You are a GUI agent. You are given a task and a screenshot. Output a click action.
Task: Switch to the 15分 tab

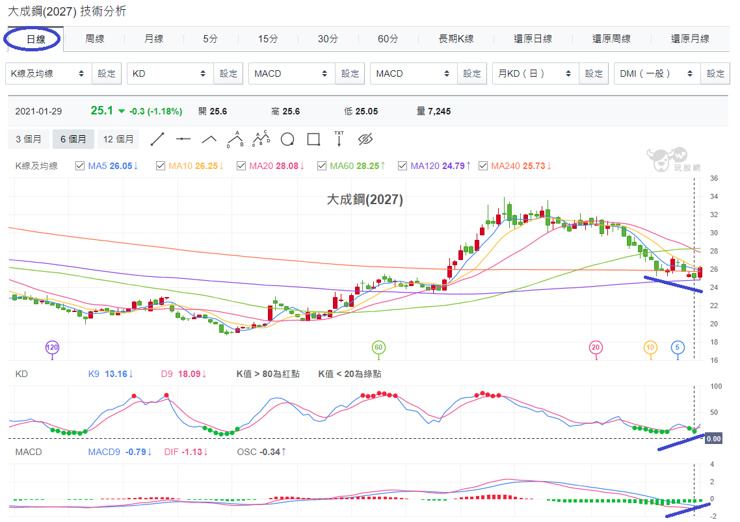click(x=268, y=39)
